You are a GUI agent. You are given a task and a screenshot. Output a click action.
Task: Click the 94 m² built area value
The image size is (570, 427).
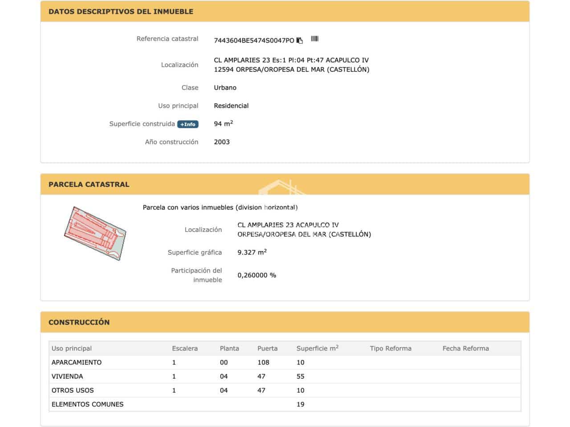coord(224,123)
